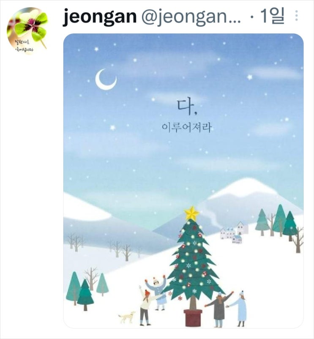Click the yellow star atop the tree

click(x=191, y=213)
